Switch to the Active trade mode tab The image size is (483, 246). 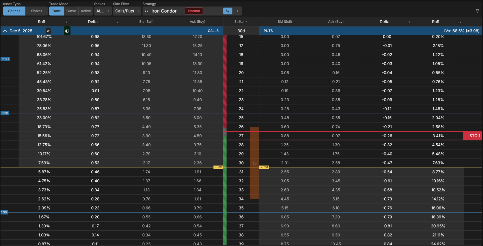click(x=86, y=11)
